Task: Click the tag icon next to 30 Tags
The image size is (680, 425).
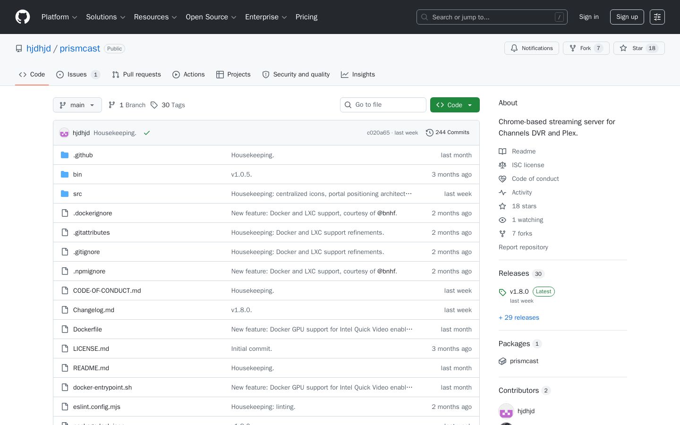Action: tap(154, 105)
